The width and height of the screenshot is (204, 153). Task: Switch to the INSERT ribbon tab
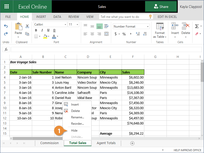pyautogui.click(x=41, y=17)
